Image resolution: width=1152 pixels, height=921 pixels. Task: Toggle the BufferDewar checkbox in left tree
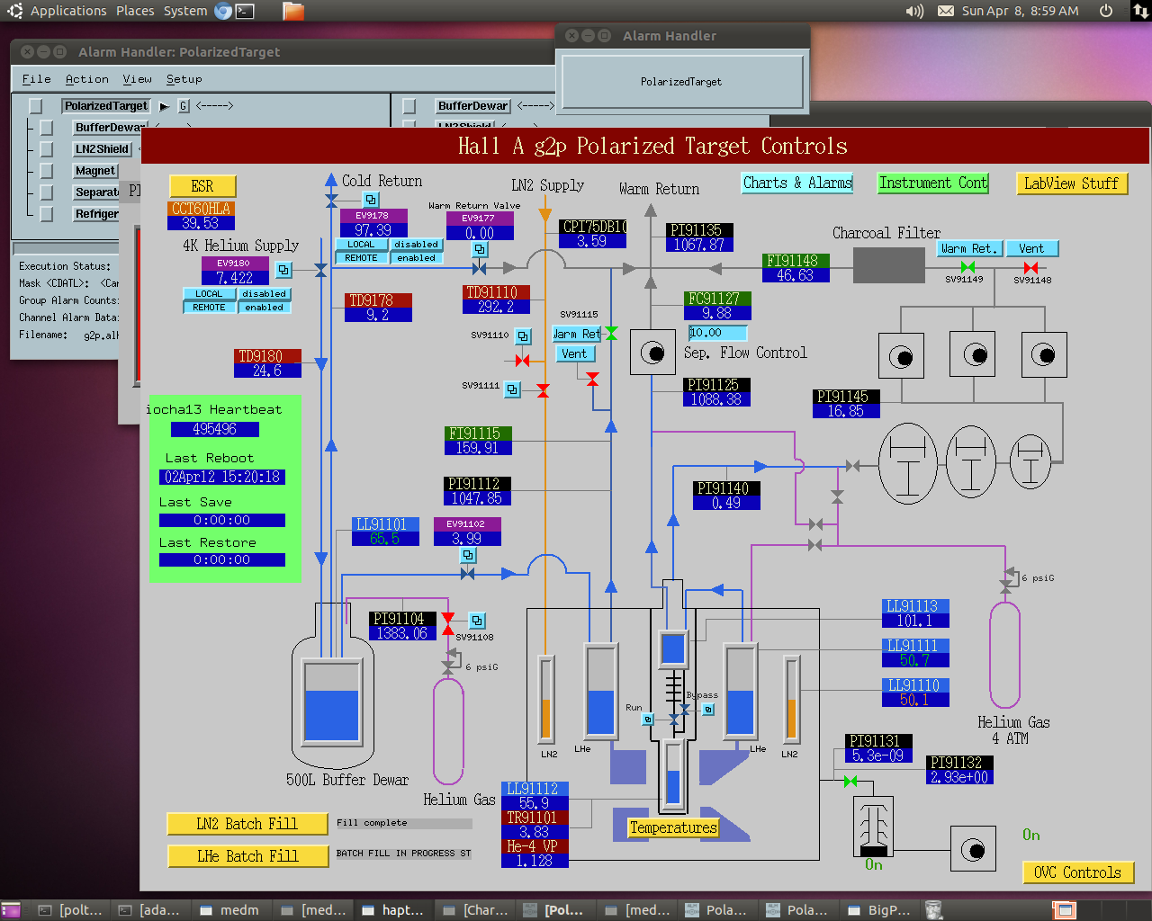pyautogui.click(x=47, y=128)
